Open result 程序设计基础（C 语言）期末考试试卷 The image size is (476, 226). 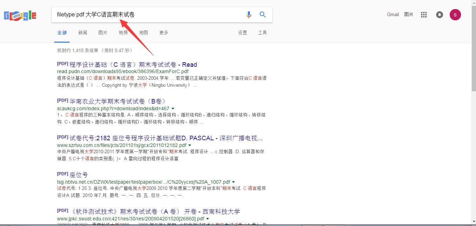click(x=133, y=65)
